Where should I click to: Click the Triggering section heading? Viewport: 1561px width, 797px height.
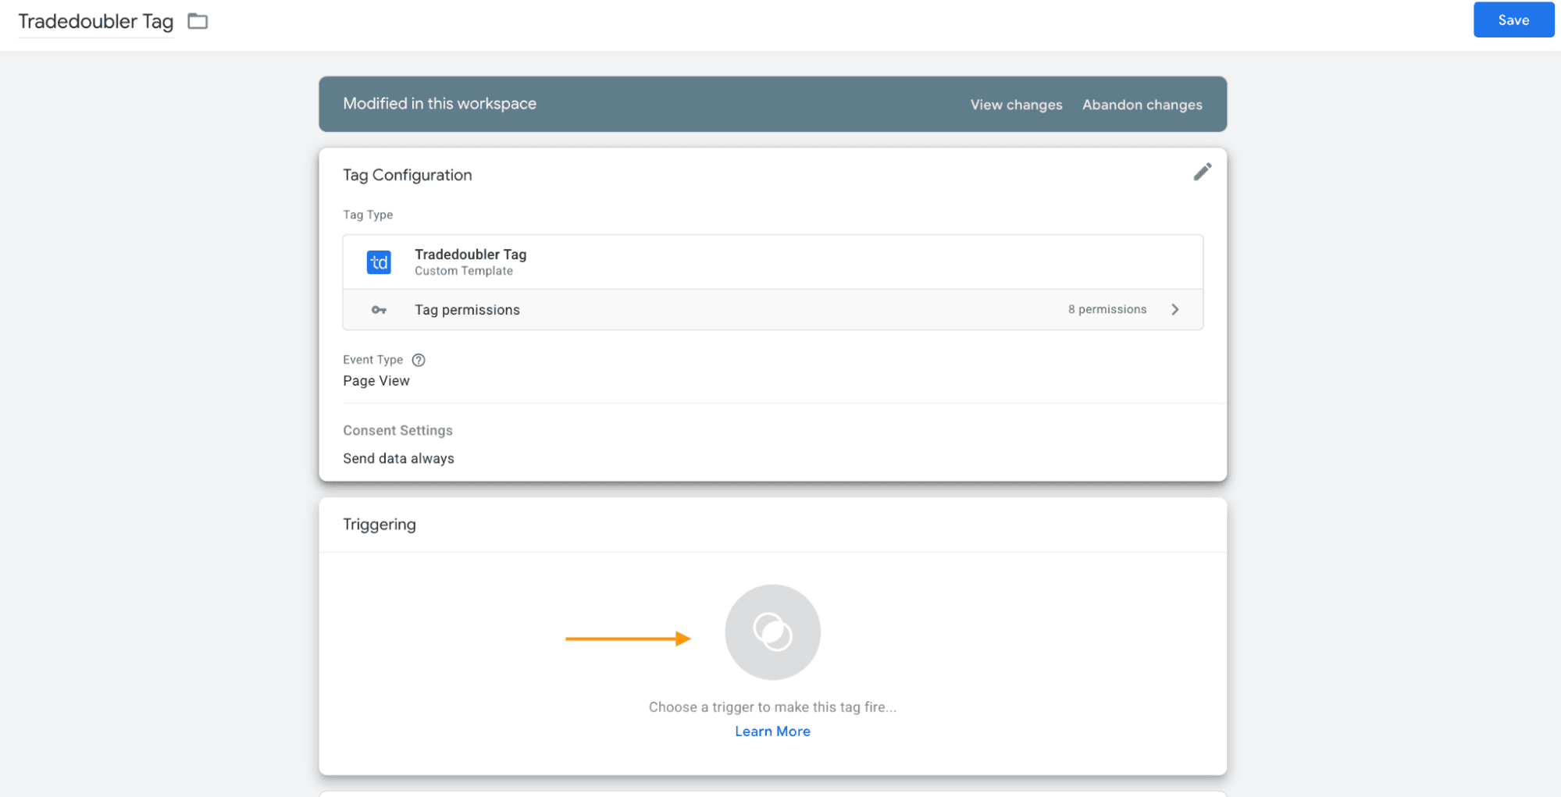pyautogui.click(x=380, y=525)
